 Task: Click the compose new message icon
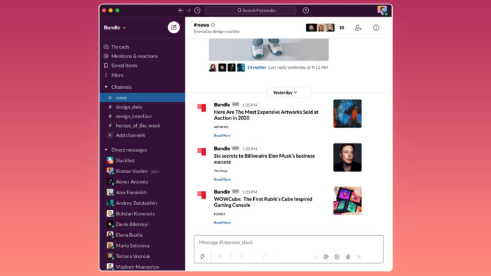[173, 27]
